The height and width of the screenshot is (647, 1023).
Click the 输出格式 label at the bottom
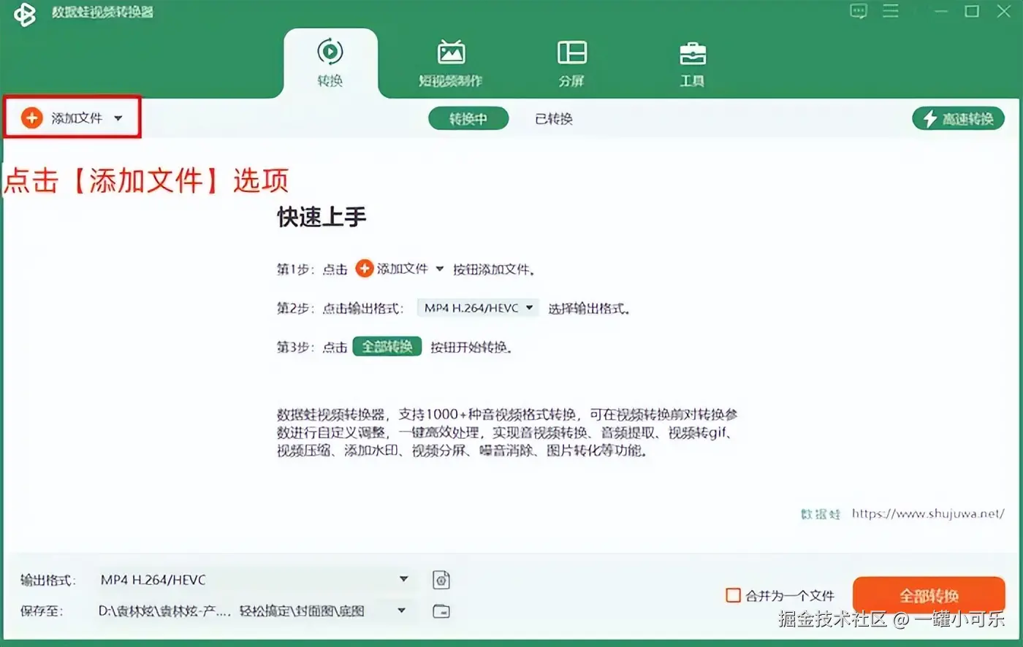click(x=47, y=581)
